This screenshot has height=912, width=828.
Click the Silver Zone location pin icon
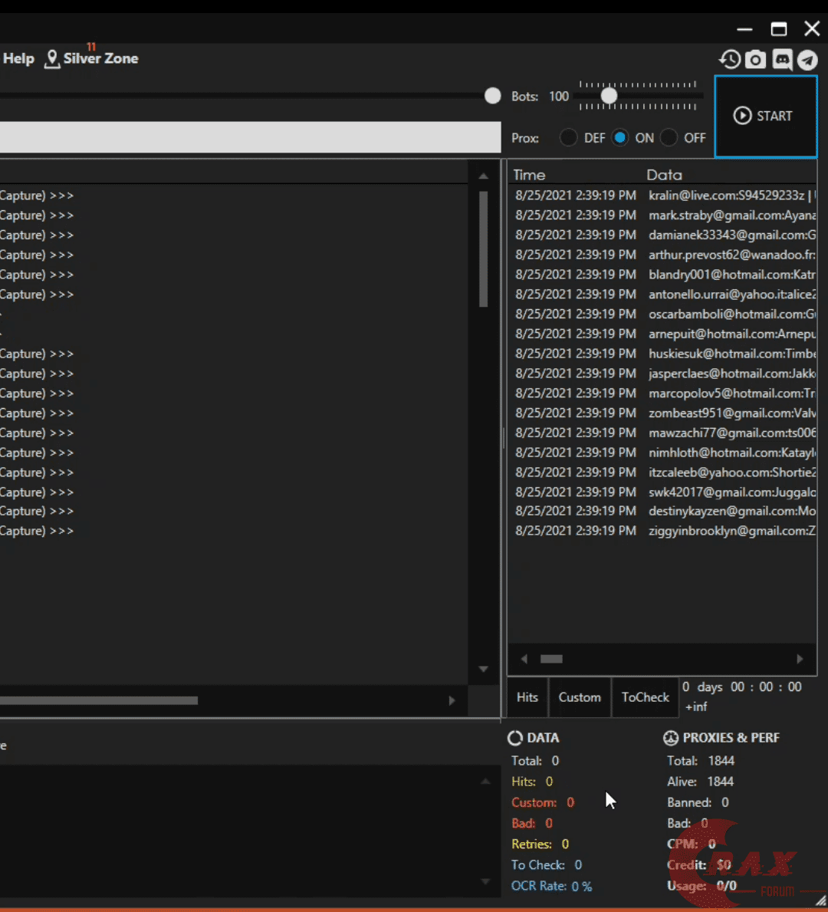coord(52,59)
